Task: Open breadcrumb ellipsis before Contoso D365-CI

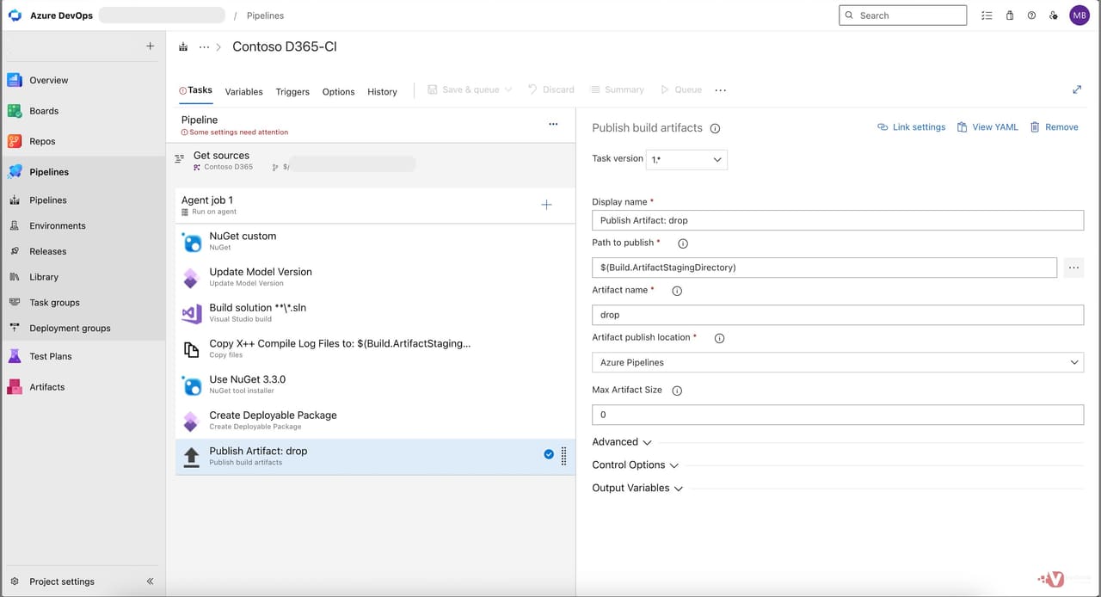Action: tap(204, 46)
